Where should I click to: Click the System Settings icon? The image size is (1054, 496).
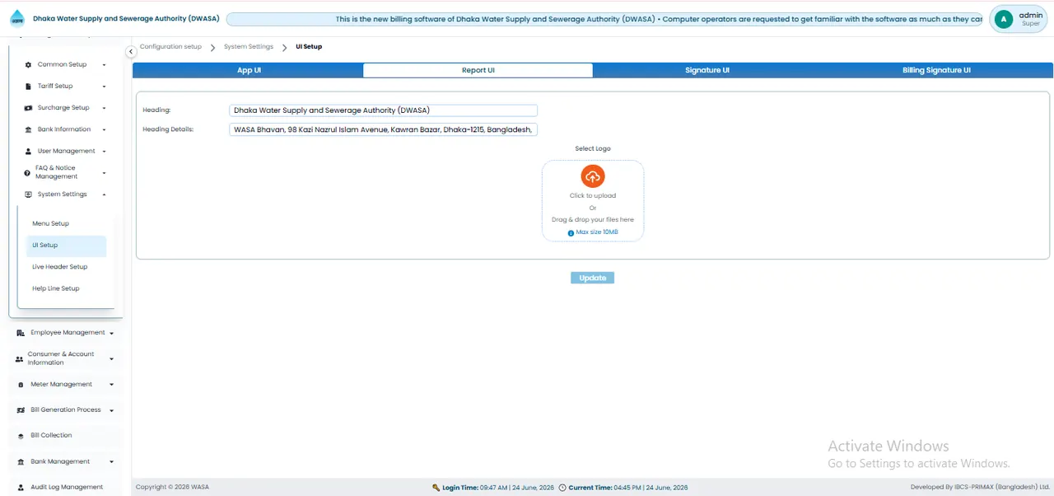(x=28, y=194)
